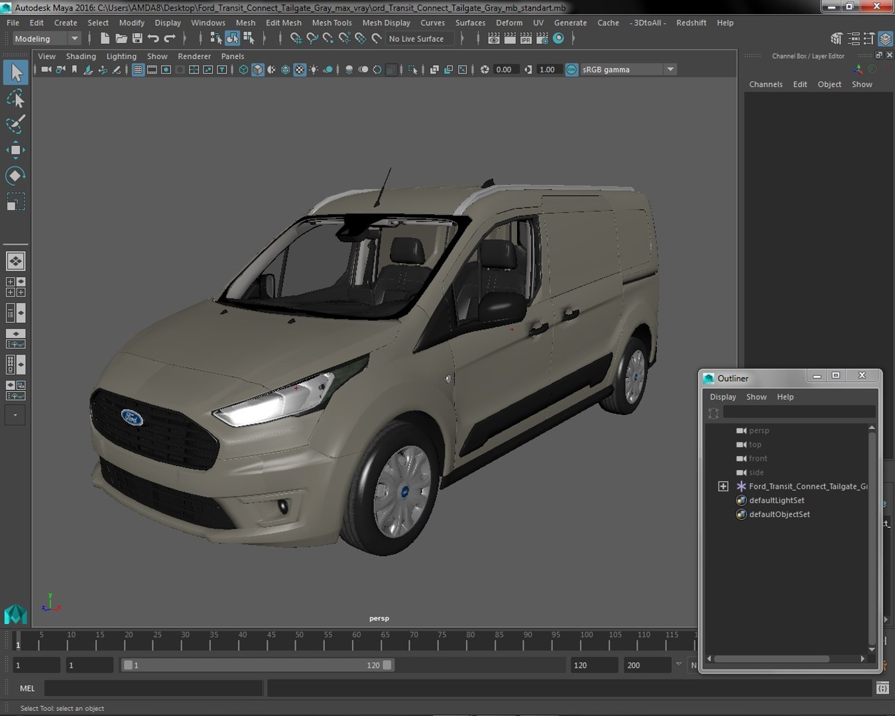
Task: Save the current scene
Action: [137, 38]
